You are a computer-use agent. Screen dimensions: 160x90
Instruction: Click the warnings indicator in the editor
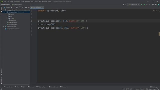click(154, 10)
